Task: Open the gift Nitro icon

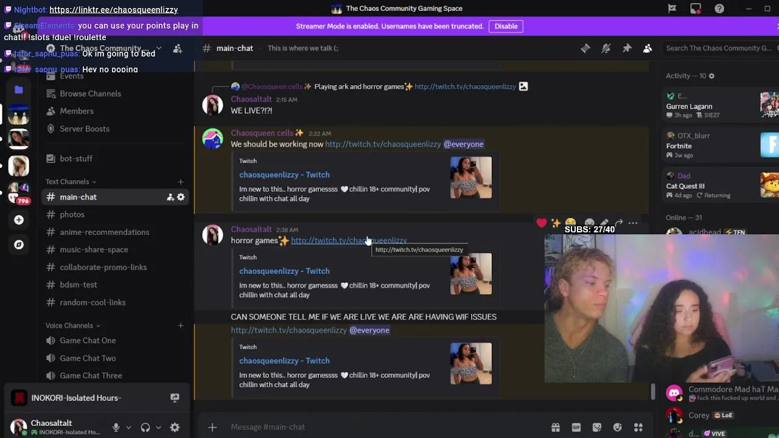Action: (x=556, y=427)
